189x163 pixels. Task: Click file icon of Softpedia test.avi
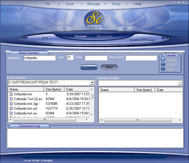tap(11, 113)
